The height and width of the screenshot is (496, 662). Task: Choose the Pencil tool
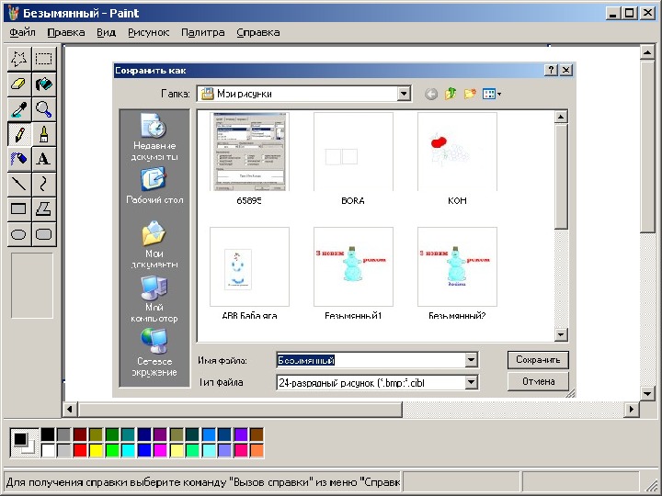point(19,134)
